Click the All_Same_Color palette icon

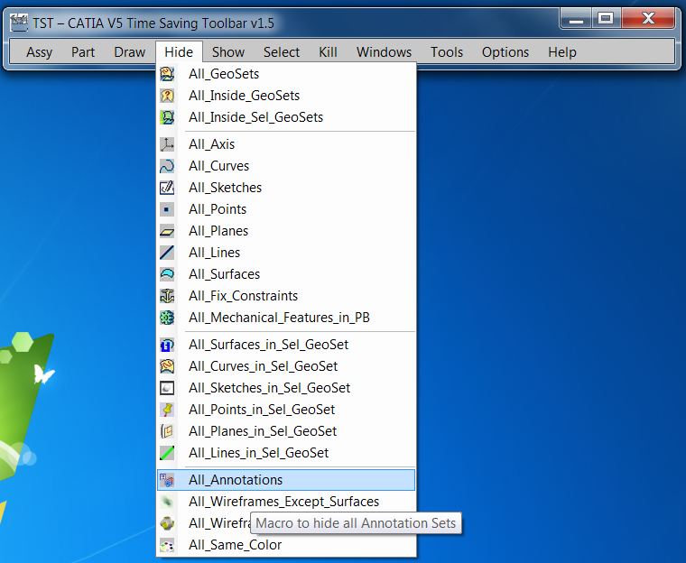coord(167,545)
